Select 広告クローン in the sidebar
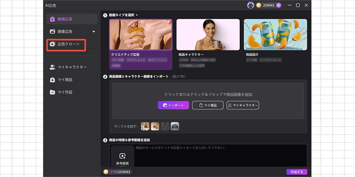 click(66, 44)
